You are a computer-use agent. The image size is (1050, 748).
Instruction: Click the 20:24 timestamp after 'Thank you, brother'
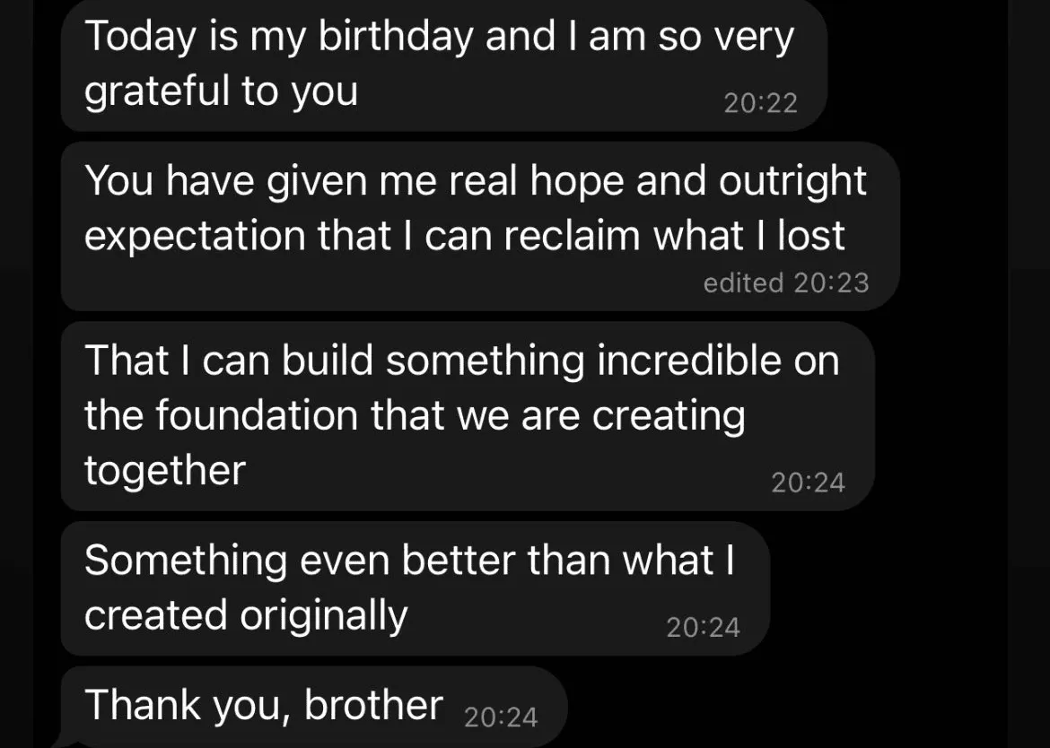click(501, 717)
